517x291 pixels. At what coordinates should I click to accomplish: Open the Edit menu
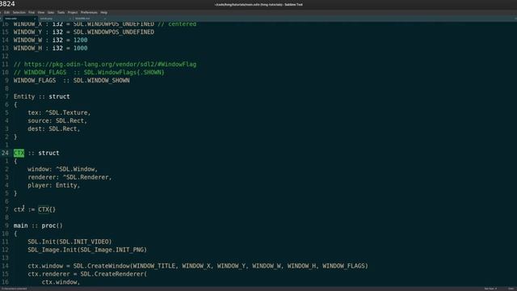[x=7, y=13]
